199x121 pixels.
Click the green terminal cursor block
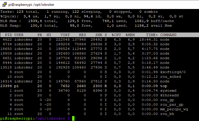click(73, 118)
